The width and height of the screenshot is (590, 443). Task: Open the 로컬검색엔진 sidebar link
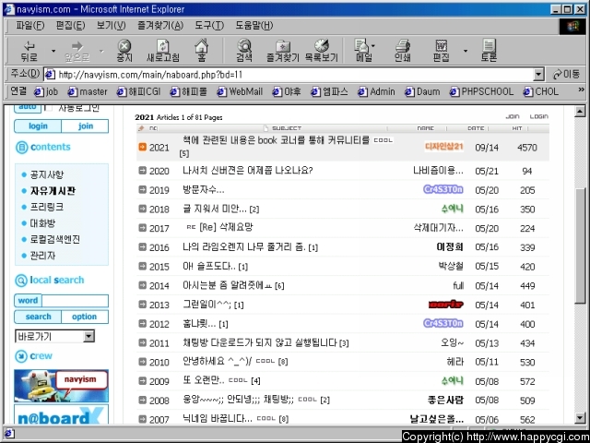(55, 240)
